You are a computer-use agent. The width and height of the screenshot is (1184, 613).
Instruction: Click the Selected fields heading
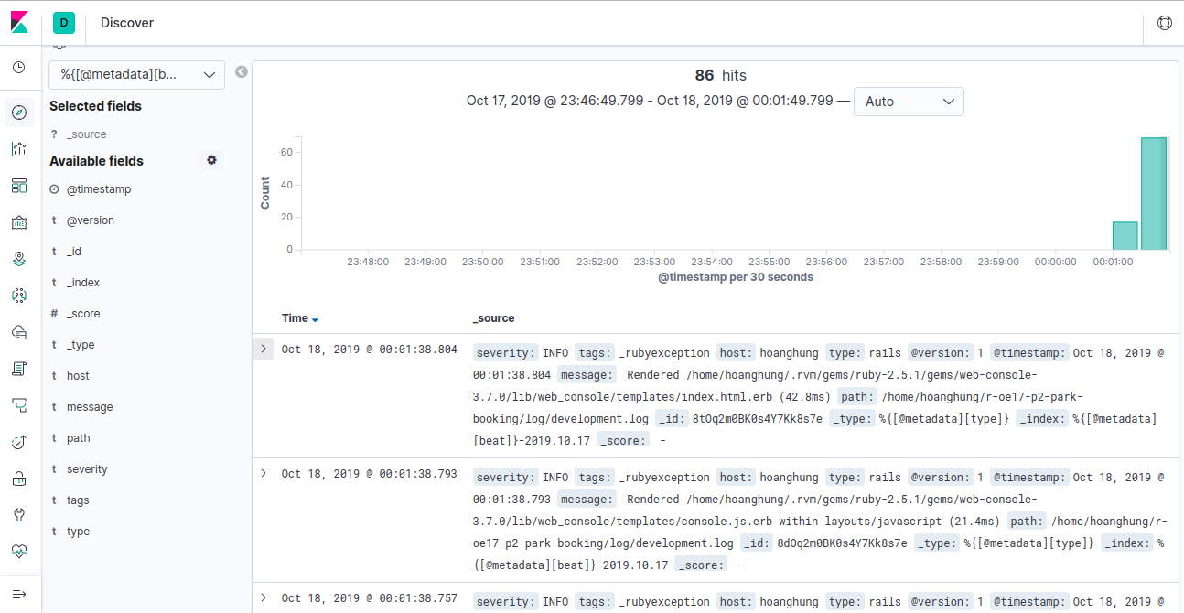click(95, 106)
